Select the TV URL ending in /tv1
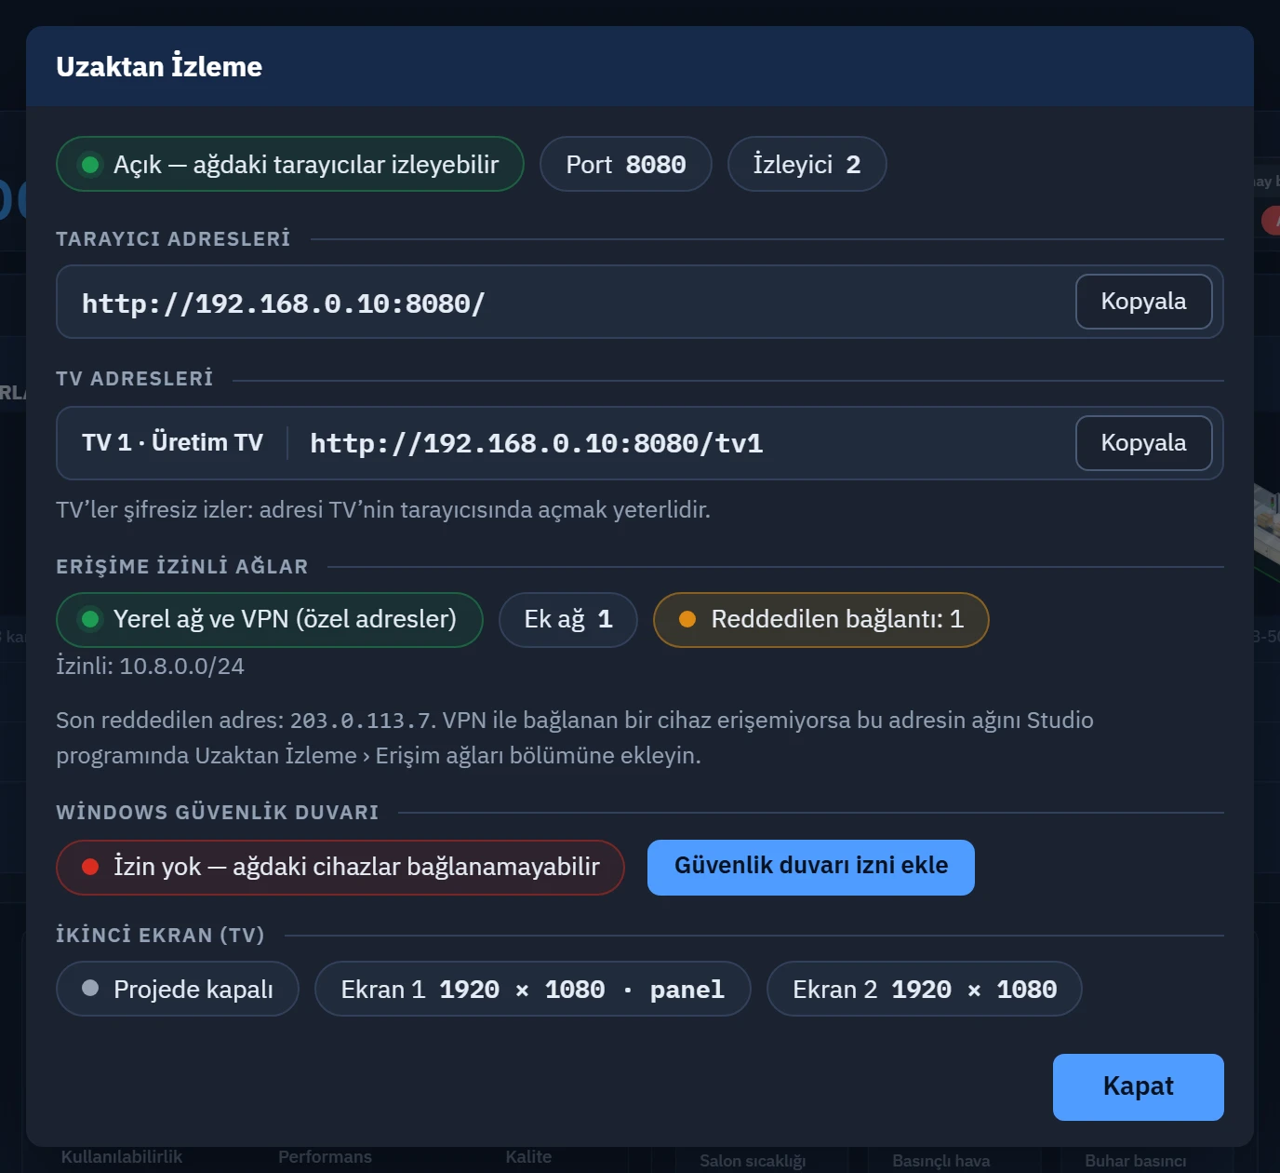Screen dimensions: 1280x1173 point(537,443)
